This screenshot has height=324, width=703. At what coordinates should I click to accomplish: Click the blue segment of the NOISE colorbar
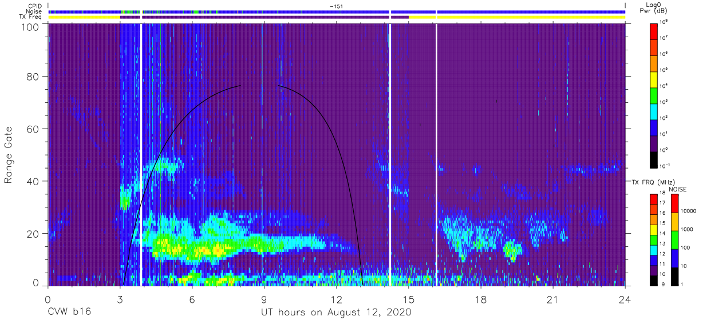click(675, 258)
